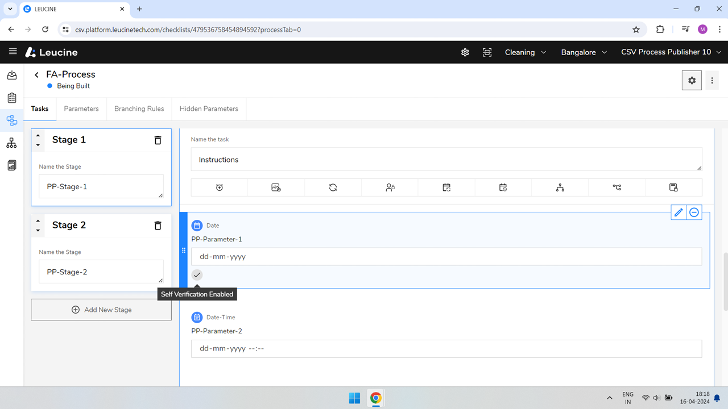The image size is (728, 409).
Task: Go back using arrow beside FA-Process
Action: coord(36,74)
